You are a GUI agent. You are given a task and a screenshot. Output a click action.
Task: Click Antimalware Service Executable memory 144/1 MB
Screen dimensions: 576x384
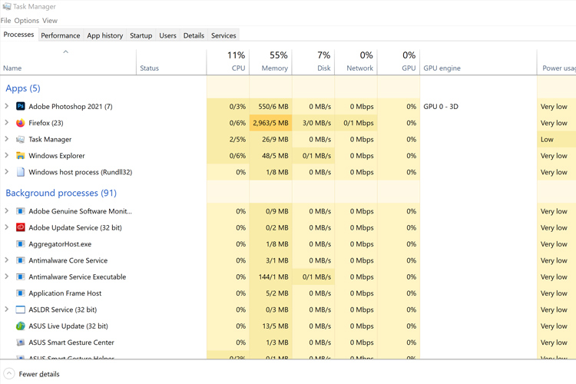tap(271, 276)
